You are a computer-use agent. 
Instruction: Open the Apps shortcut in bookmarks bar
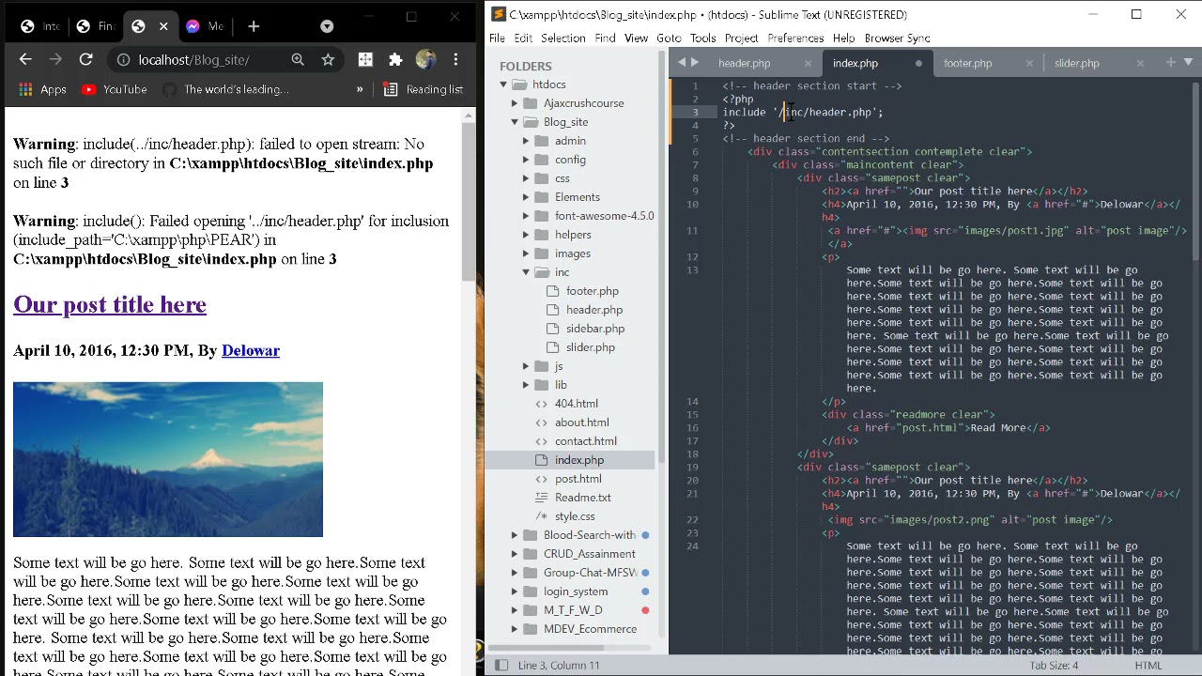42,89
